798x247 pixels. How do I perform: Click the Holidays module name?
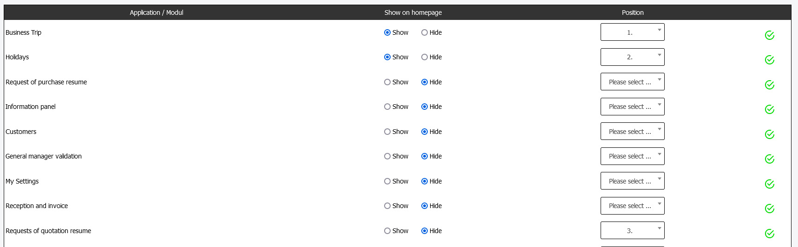click(17, 57)
